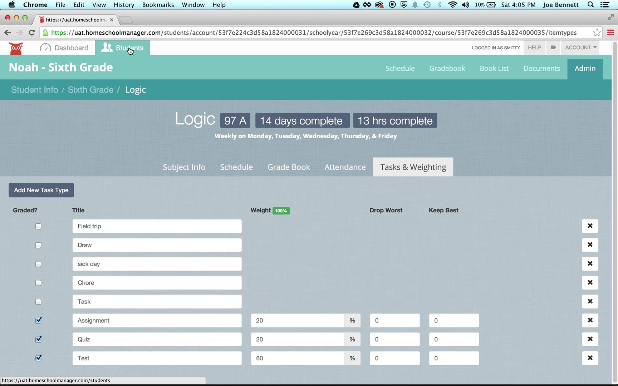Screen dimensions: 618x386
Task: Open the History menu in the menu bar
Action: click(124, 5)
